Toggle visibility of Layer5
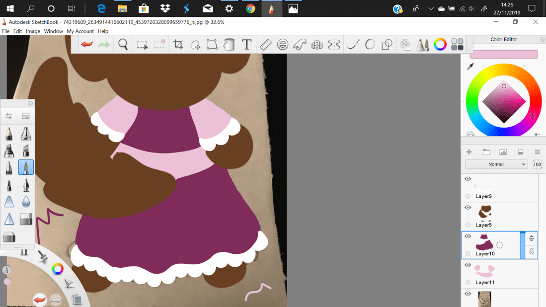Image resolution: width=546 pixels, height=307 pixels. (x=468, y=208)
